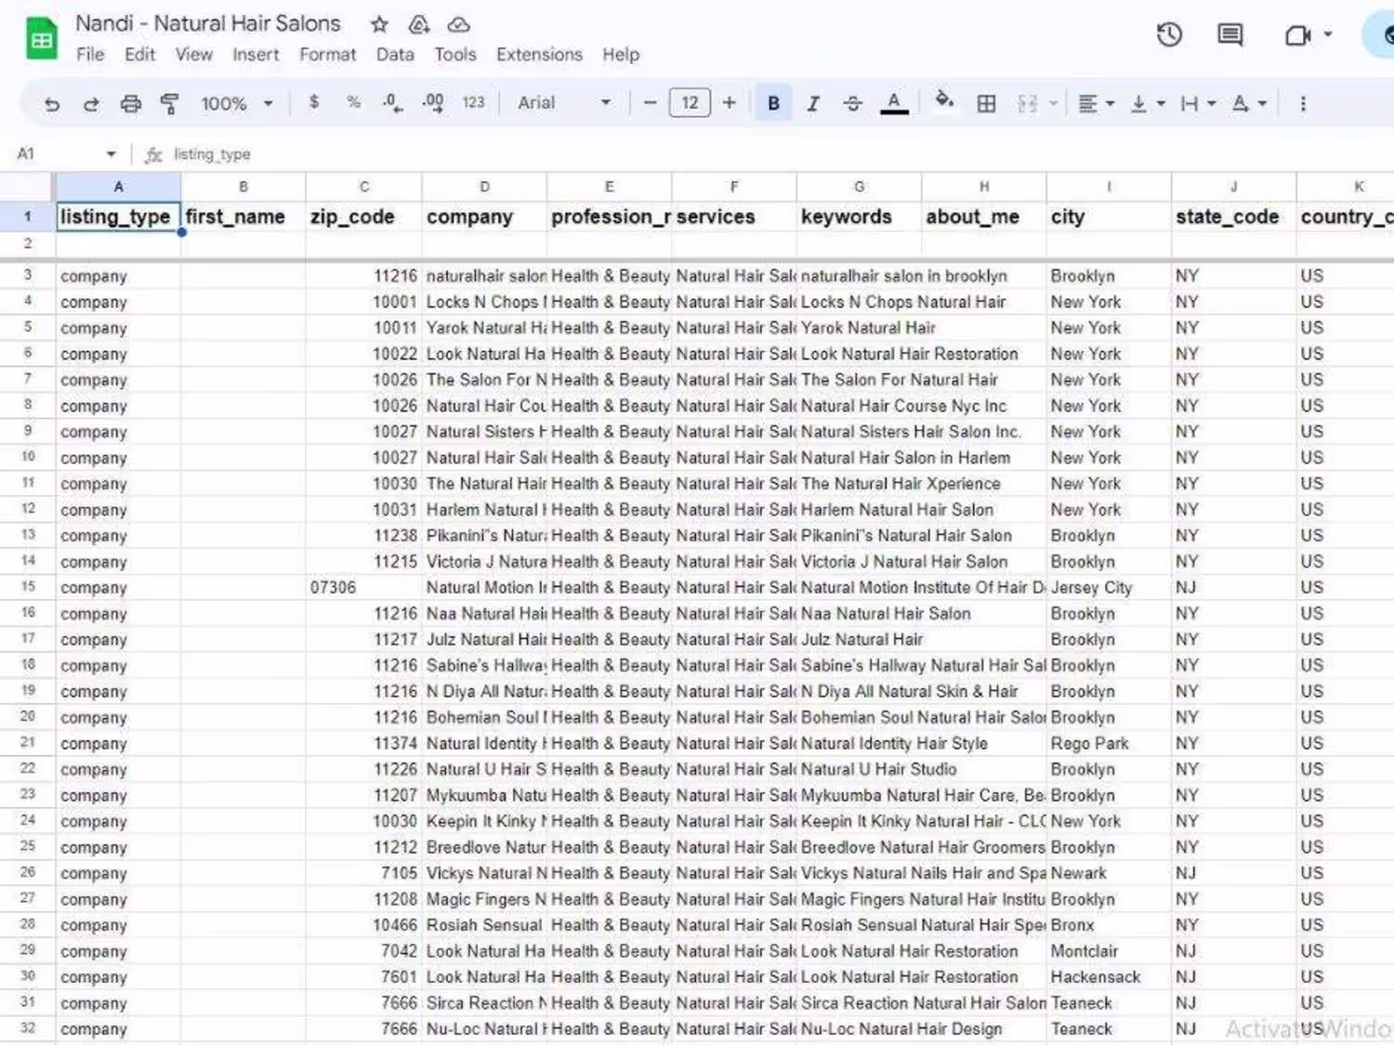This screenshot has width=1394, height=1045.
Task: Open the Data menu
Action: click(x=395, y=55)
